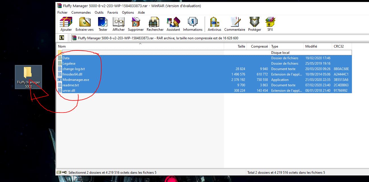This screenshot has height=182, width=369.
Task: Run the Tester archive check icon
Action: click(x=103, y=24)
